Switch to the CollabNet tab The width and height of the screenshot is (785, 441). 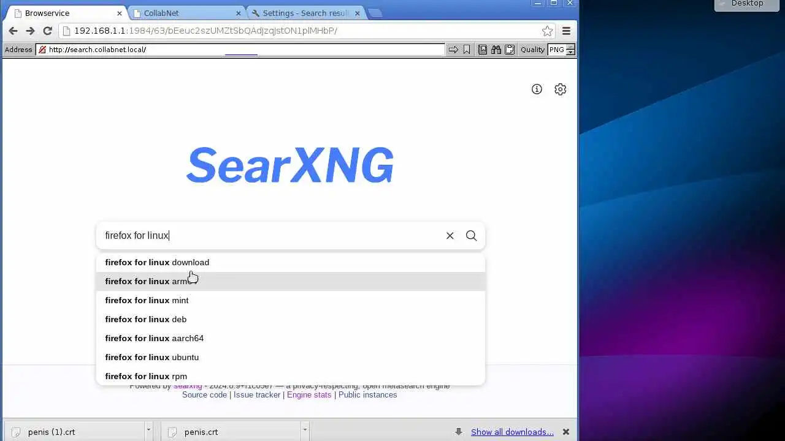187,13
